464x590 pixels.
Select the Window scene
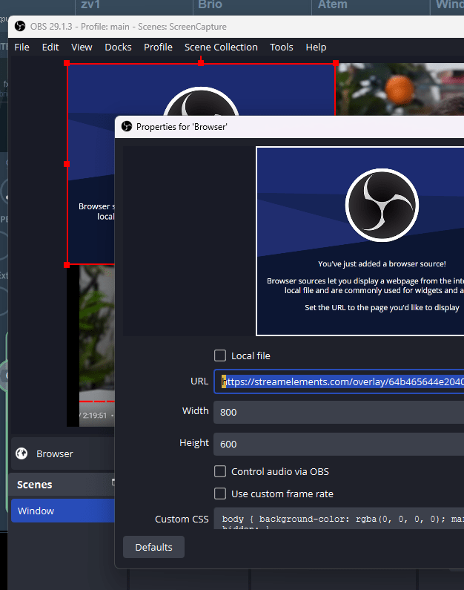(x=63, y=511)
